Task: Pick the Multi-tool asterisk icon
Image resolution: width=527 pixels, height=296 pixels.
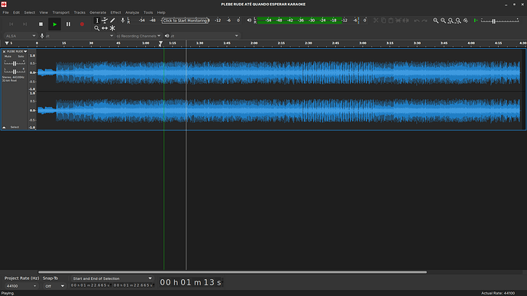Action: [112, 28]
